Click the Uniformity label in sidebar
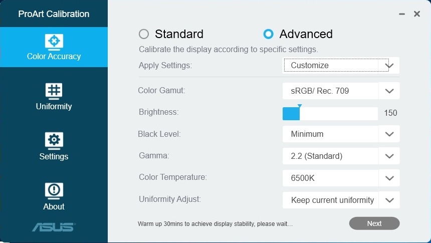 tap(54, 106)
